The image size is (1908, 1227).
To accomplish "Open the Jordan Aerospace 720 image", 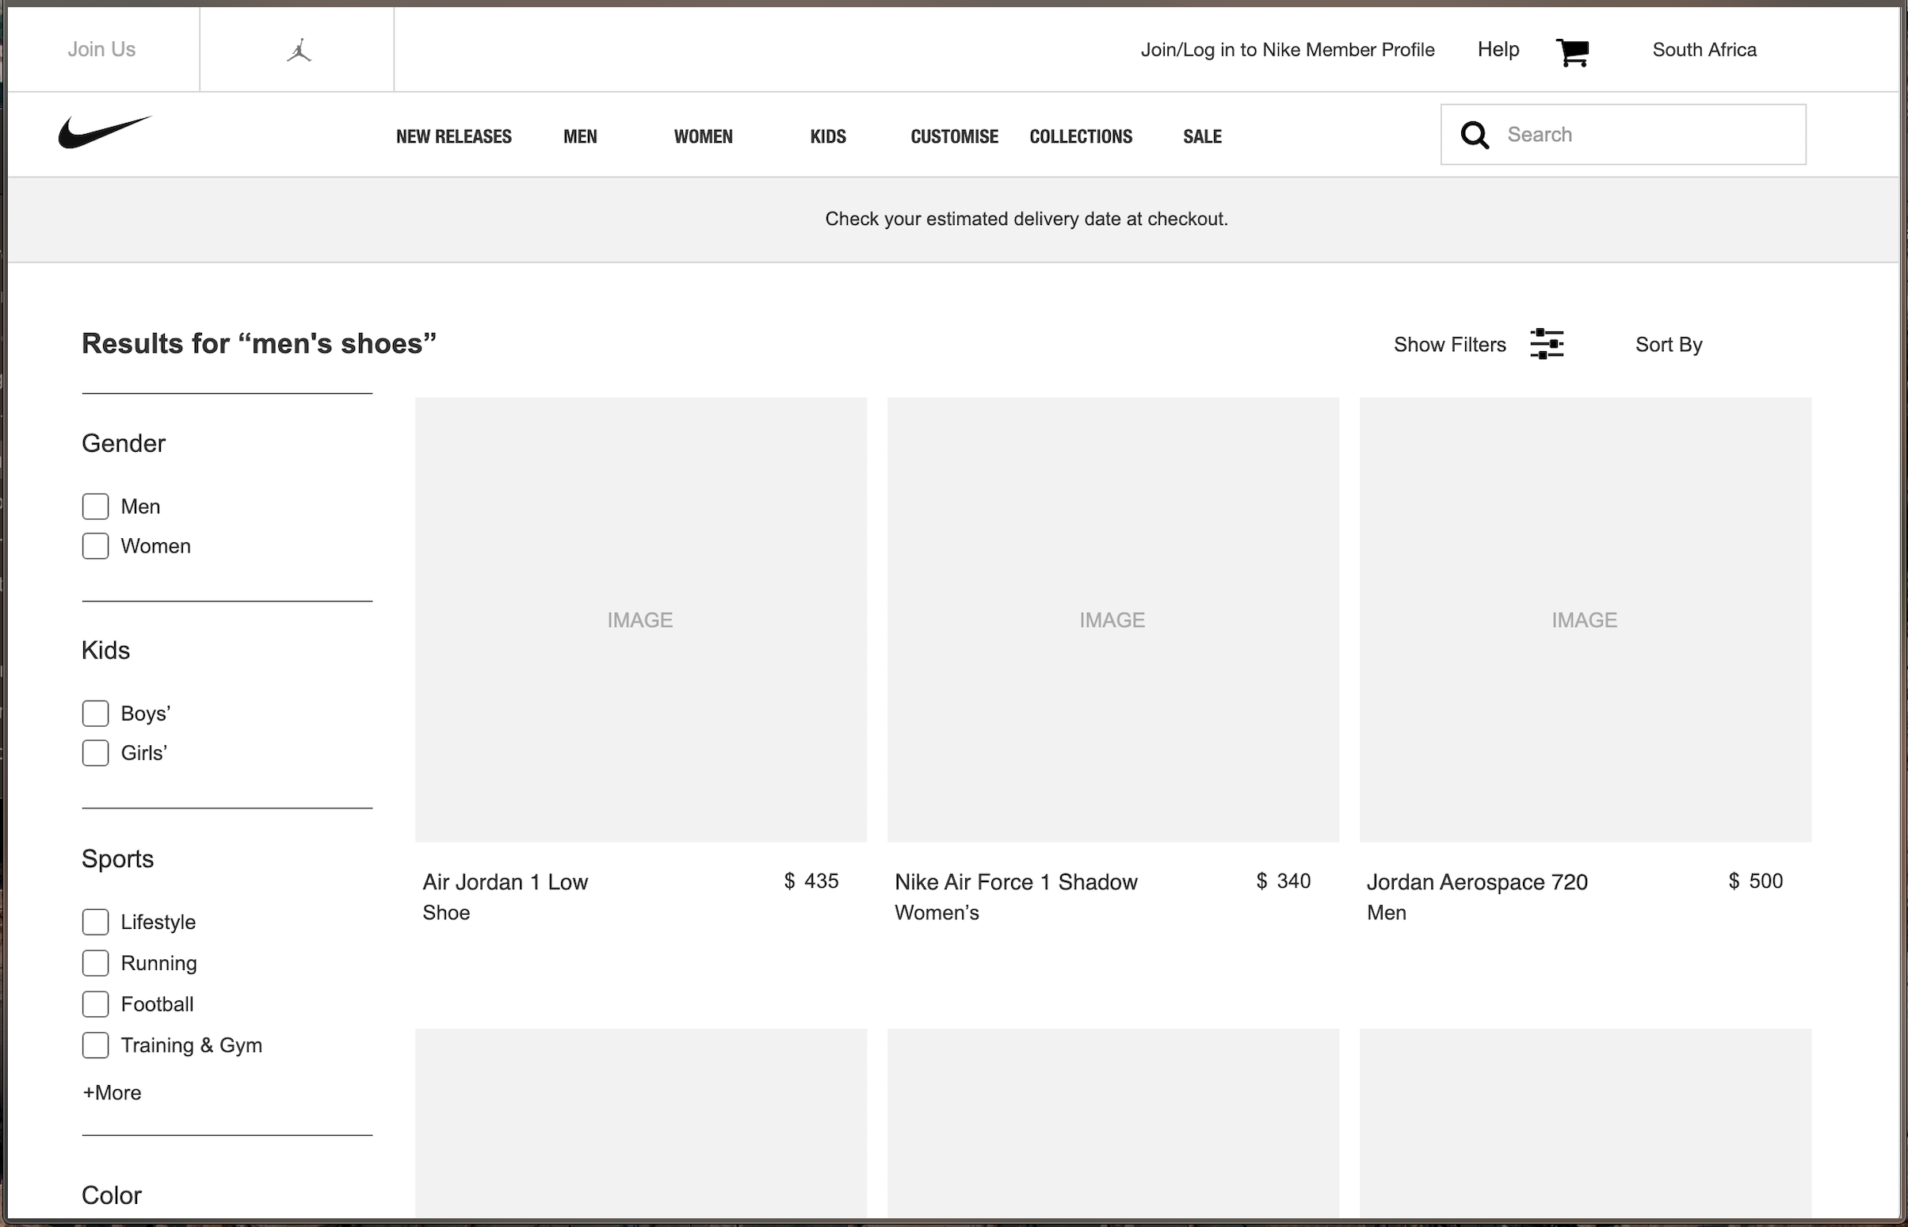I will pos(1585,620).
